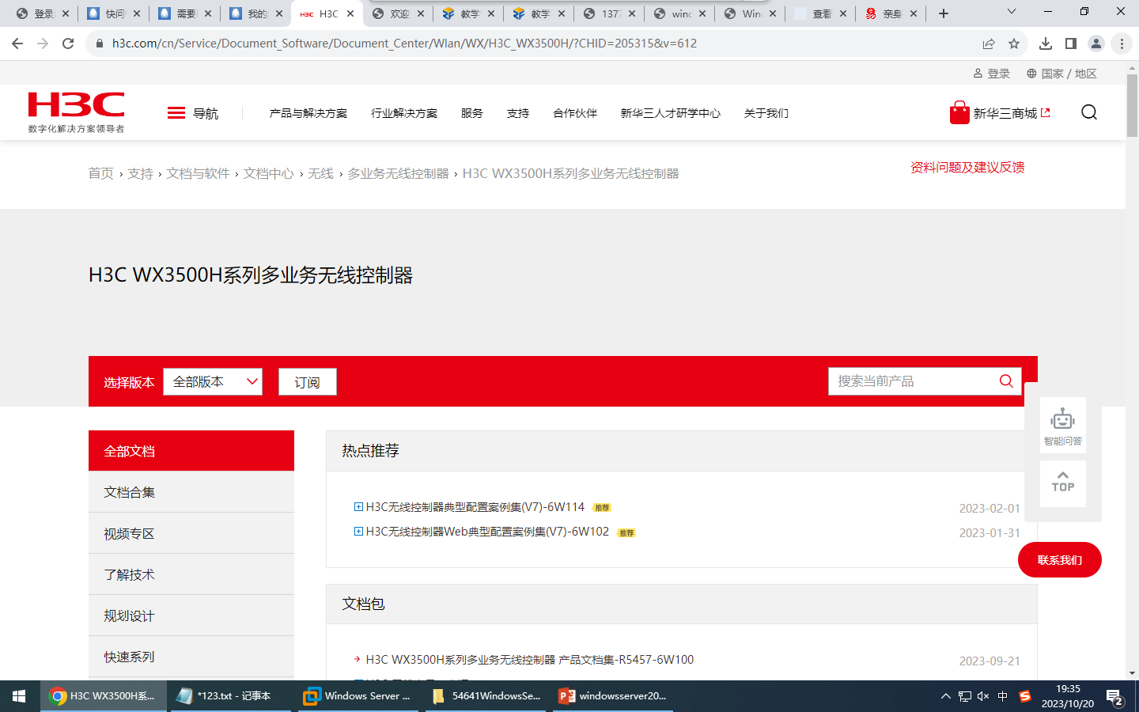Click the H3C logo
Screen dimensions: 1139x712
77,112
